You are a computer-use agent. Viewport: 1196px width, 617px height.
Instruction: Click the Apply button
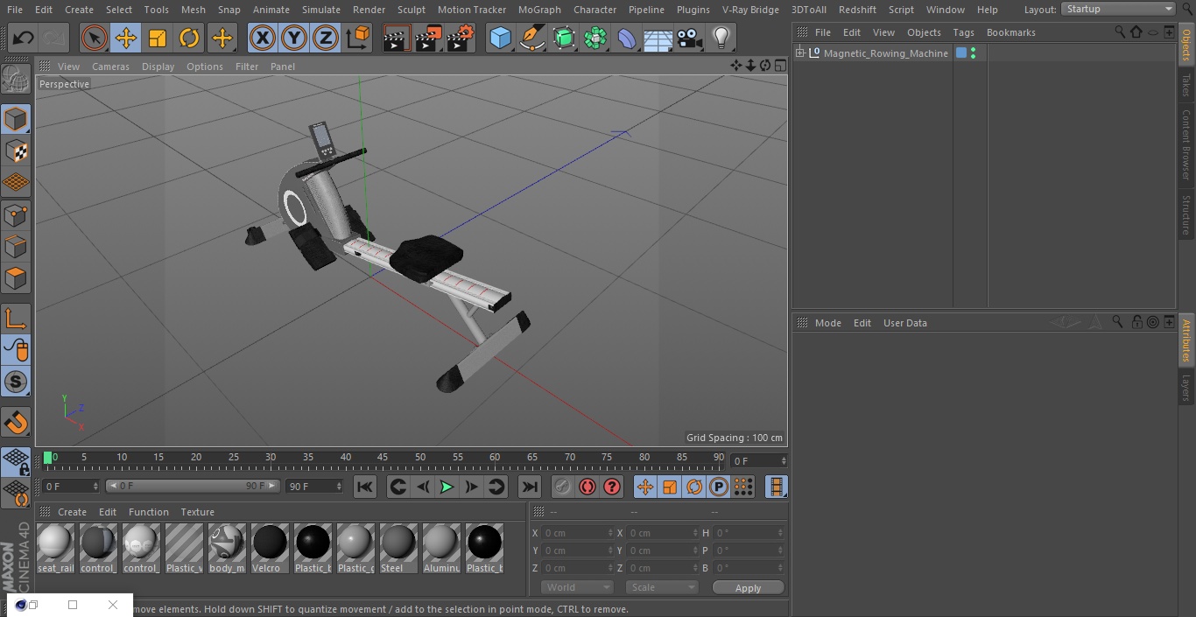748,588
